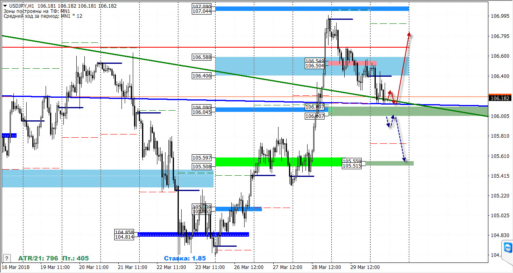Select the 106.090 price label
The height and width of the screenshot is (273, 513).
[x=201, y=107]
